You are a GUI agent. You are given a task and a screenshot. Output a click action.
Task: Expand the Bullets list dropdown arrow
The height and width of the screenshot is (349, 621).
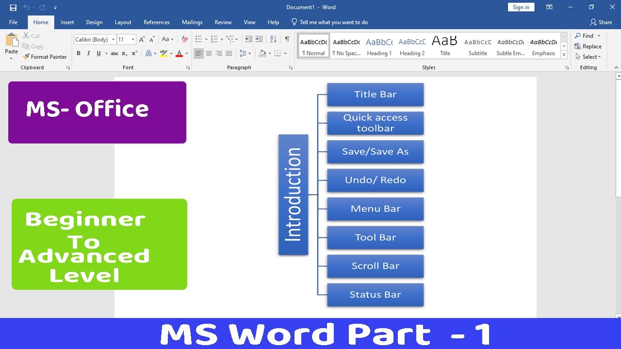(x=206, y=39)
